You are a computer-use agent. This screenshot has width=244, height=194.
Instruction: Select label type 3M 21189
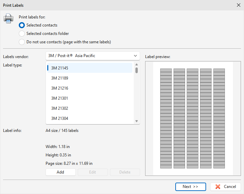pyautogui.click(x=90, y=78)
